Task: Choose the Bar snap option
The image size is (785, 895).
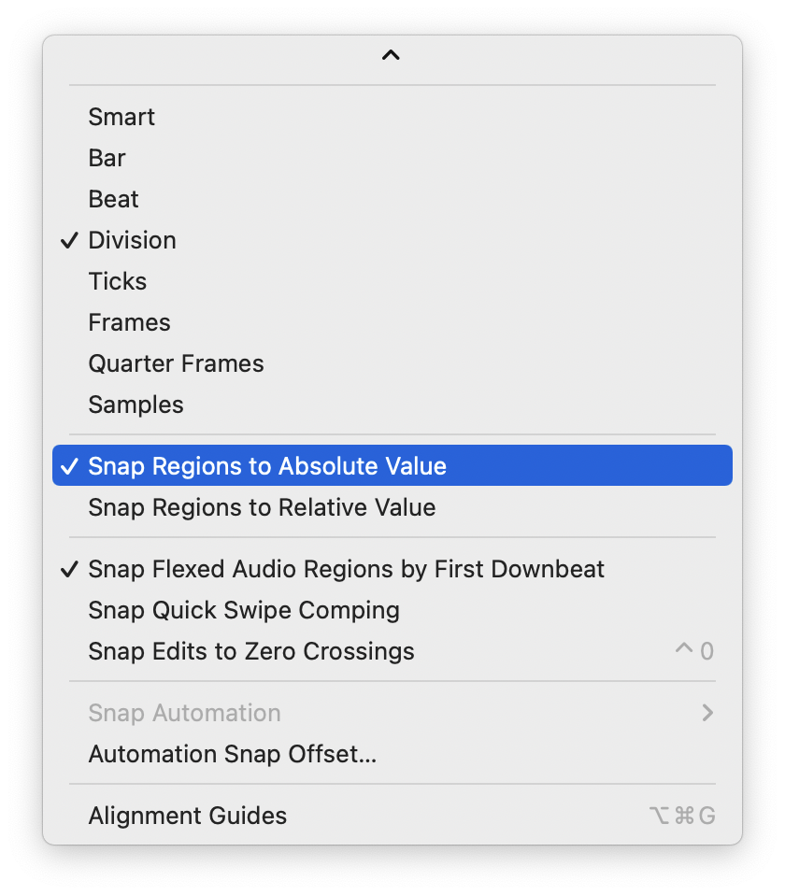Action: point(107,158)
